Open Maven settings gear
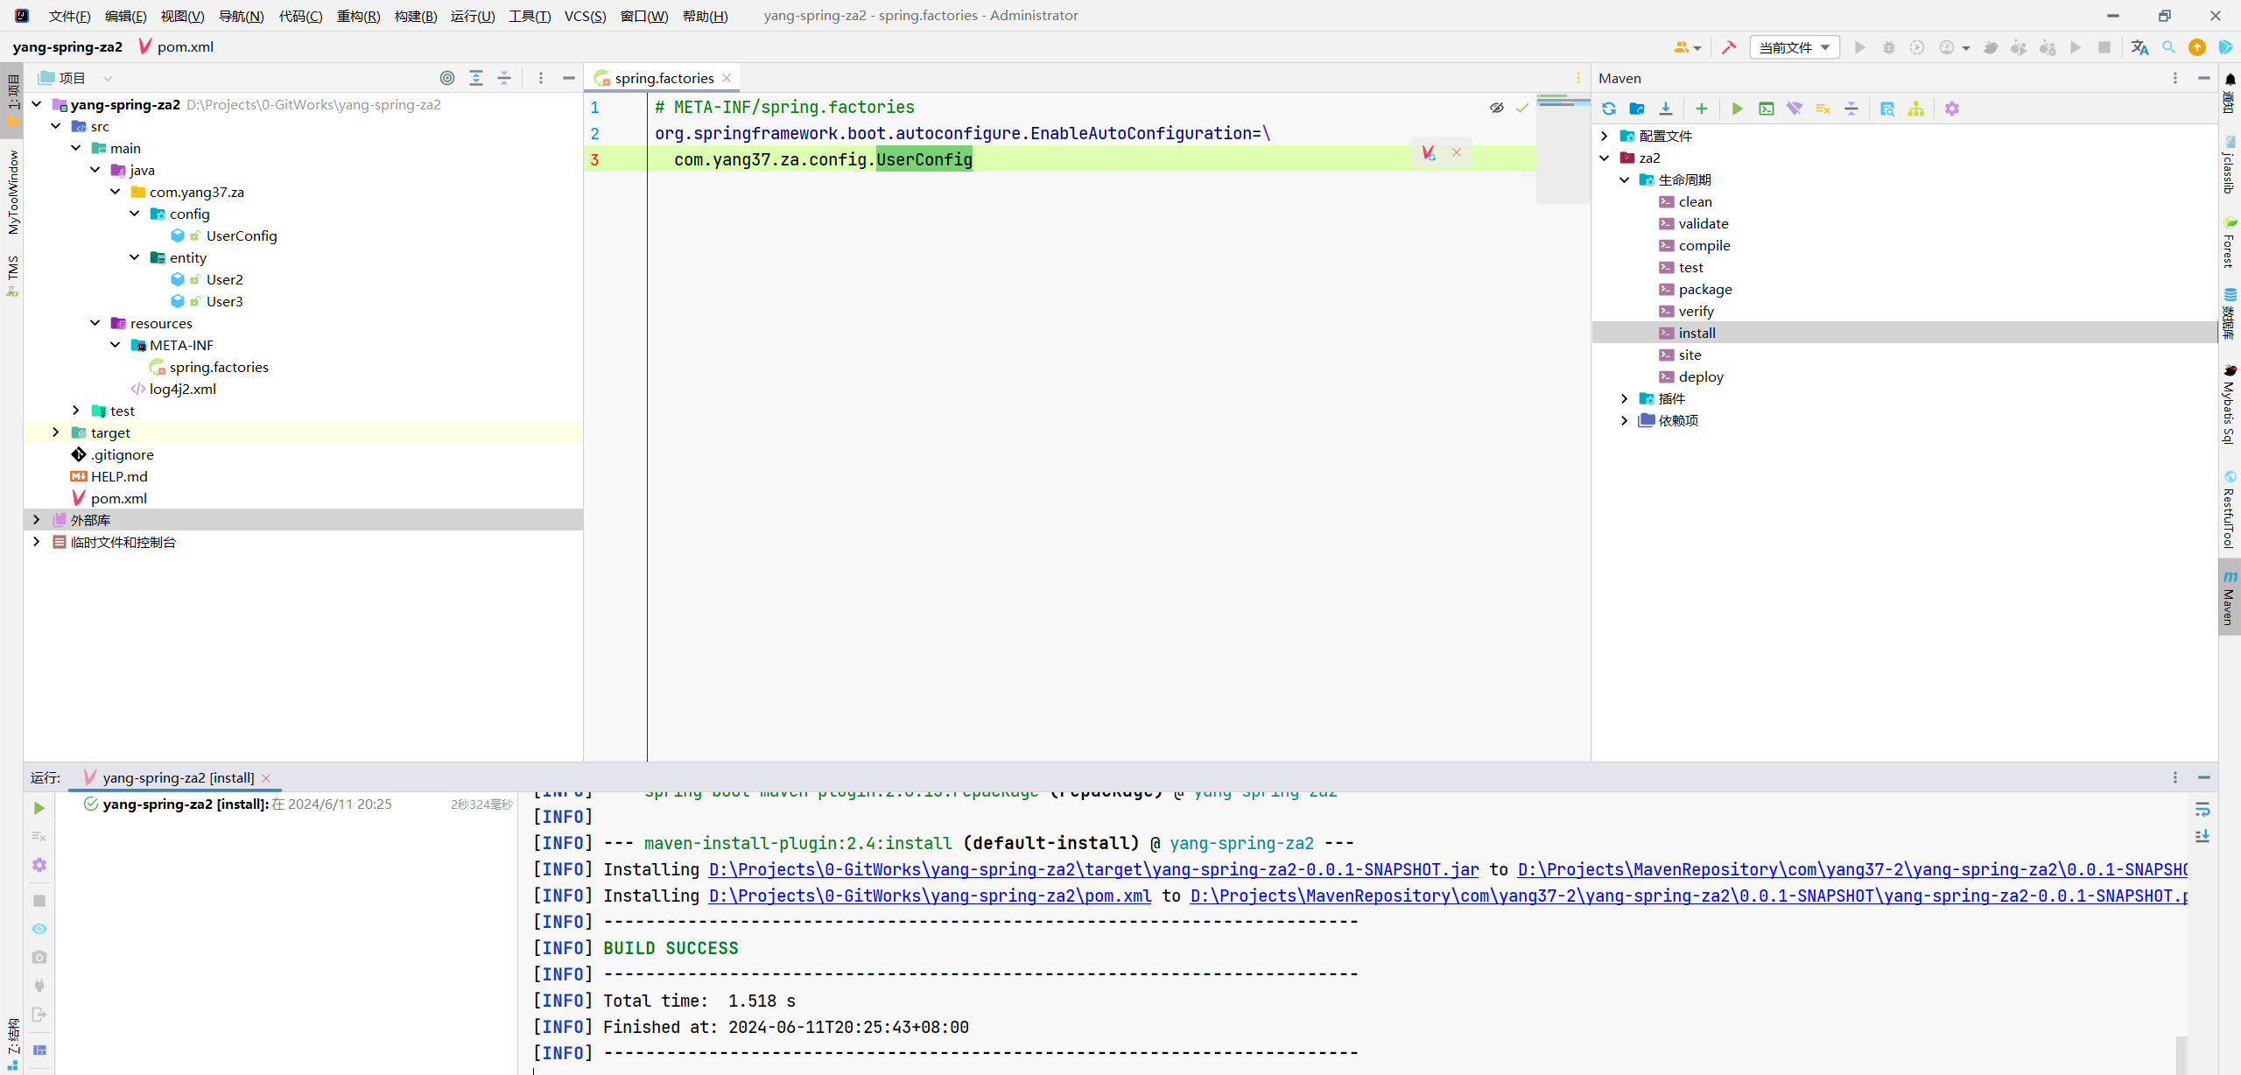Viewport: 2241px width, 1075px height. (1952, 109)
